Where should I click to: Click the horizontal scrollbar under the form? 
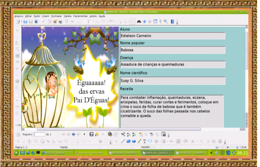[119, 129]
